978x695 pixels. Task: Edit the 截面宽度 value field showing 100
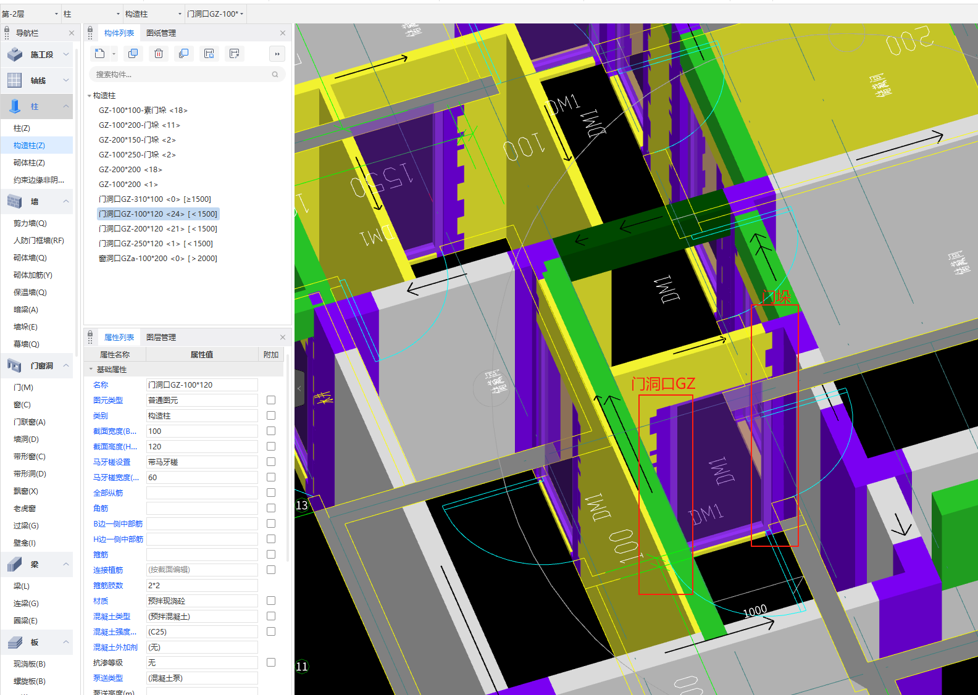pyautogui.click(x=202, y=431)
